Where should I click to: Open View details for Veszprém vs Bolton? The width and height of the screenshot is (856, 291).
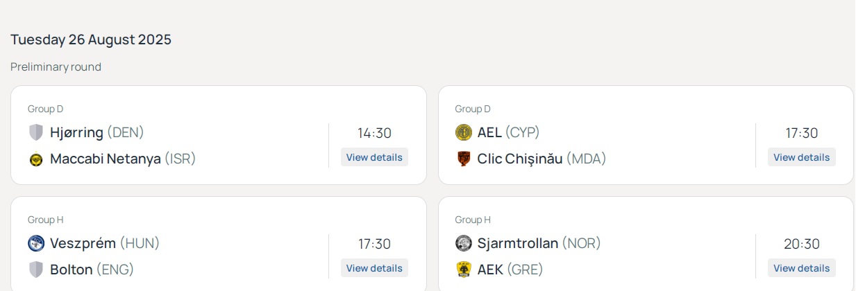(374, 268)
